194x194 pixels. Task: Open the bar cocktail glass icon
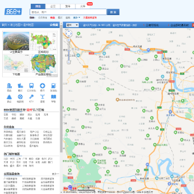pos(43,97)
